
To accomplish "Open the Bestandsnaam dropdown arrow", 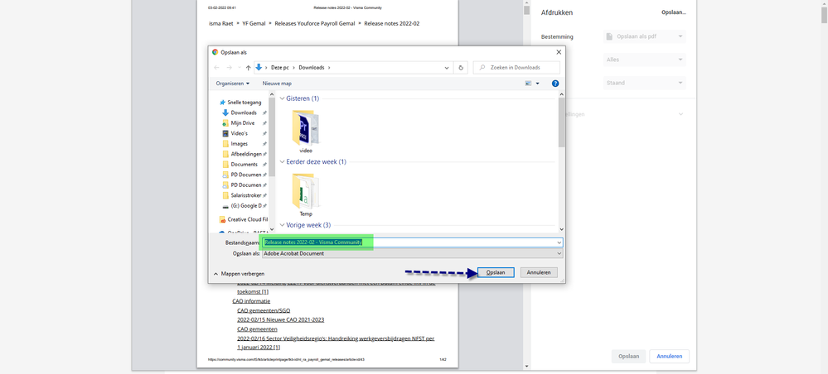I will point(559,242).
